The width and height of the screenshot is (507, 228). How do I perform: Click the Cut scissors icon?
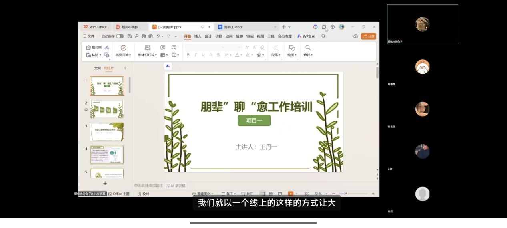click(x=107, y=47)
